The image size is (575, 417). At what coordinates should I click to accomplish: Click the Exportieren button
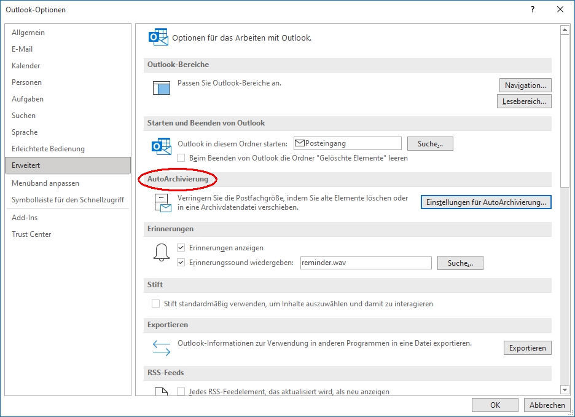[527, 348]
